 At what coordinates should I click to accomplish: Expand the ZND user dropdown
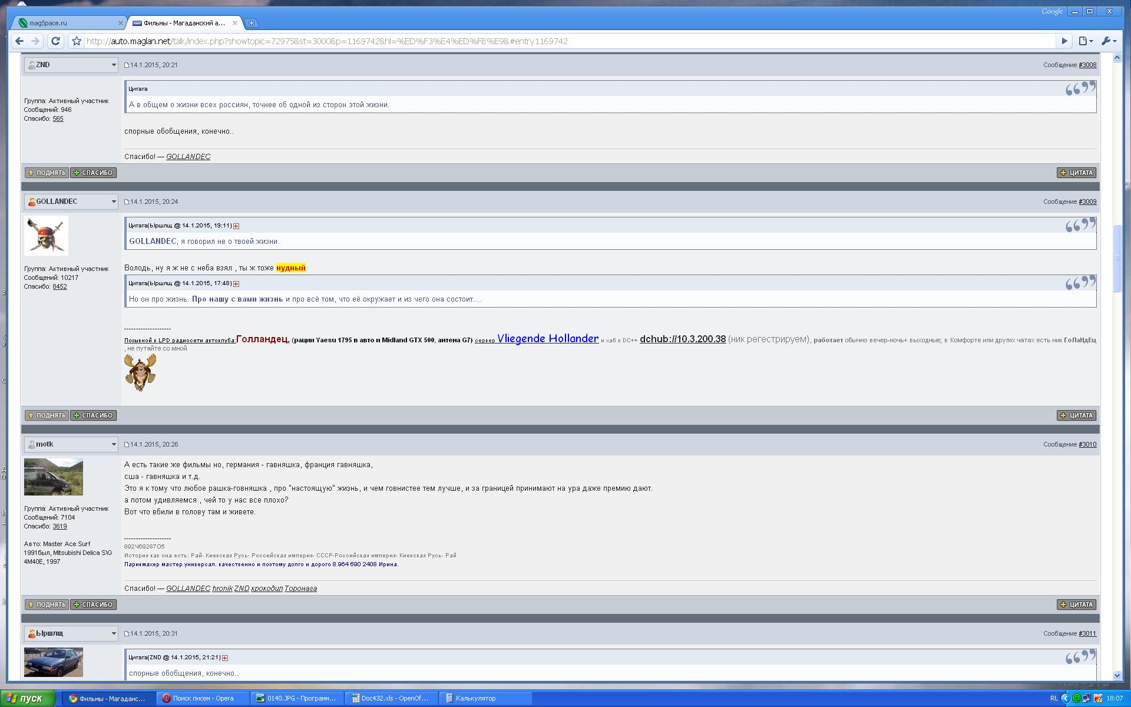(114, 65)
